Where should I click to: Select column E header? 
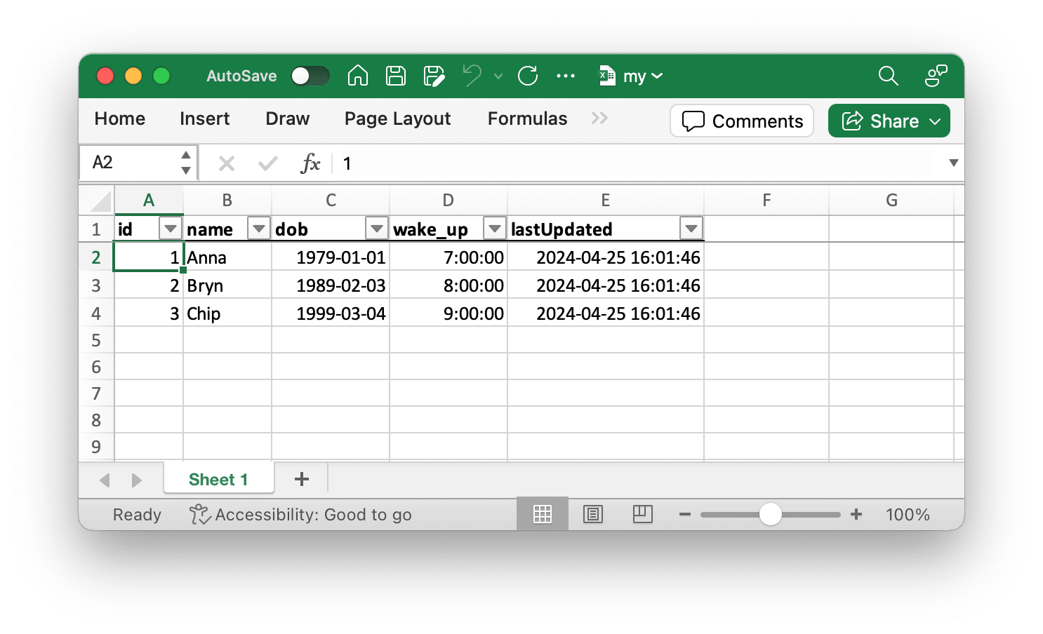click(606, 201)
